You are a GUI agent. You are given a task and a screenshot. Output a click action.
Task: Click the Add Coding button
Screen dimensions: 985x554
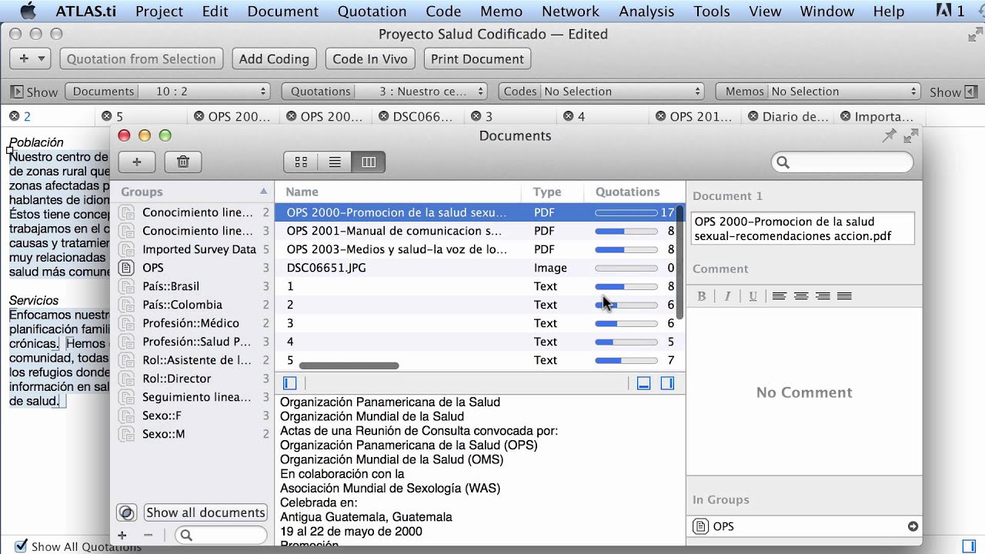point(274,58)
